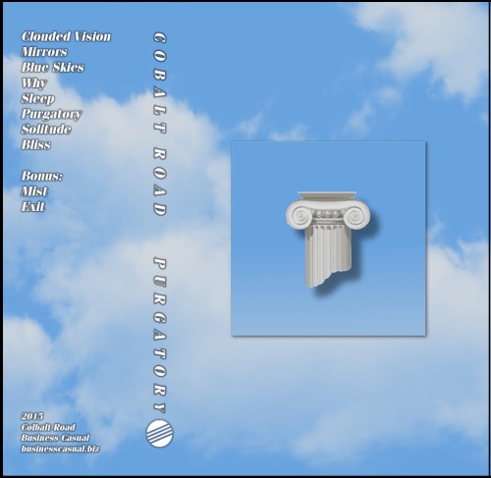
Task: Click the vertical 'PURGATORY' spine title
Action: (160, 335)
